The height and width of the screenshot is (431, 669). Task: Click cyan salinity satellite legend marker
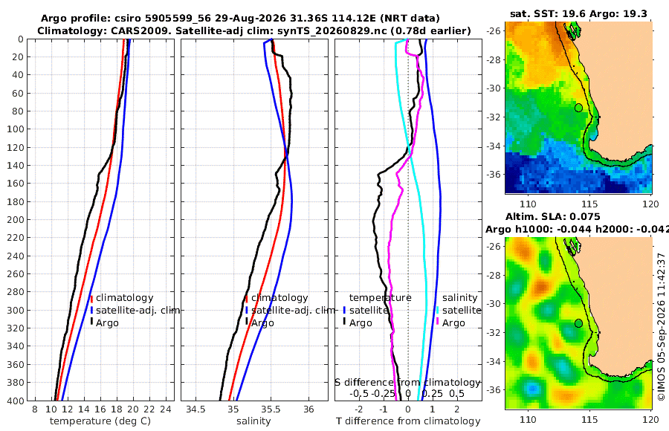(437, 311)
